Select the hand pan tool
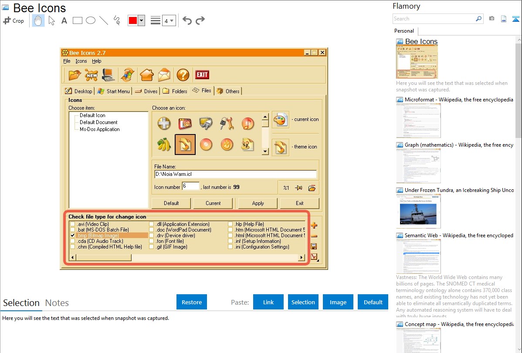Image resolution: width=522 pixels, height=353 pixels. (38, 20)
